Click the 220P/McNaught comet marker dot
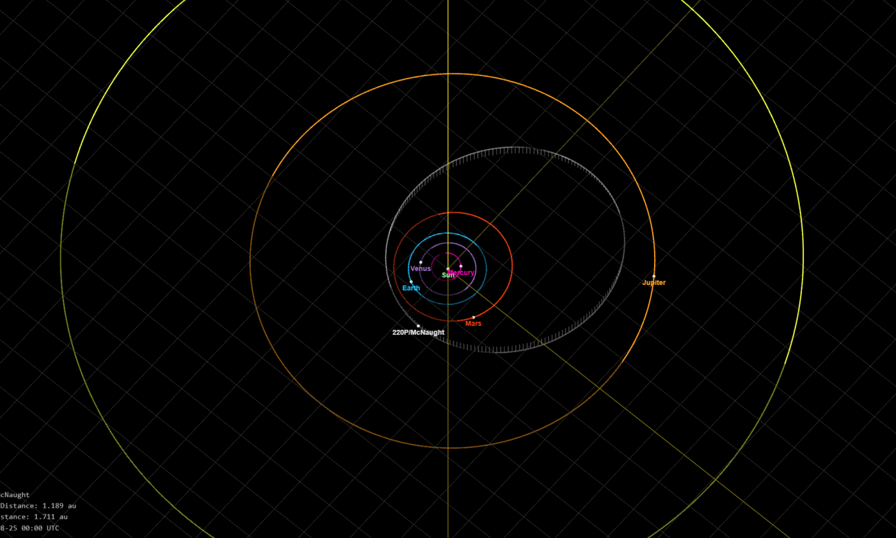The width and height of the screenshot is (896, 538). 419,326
